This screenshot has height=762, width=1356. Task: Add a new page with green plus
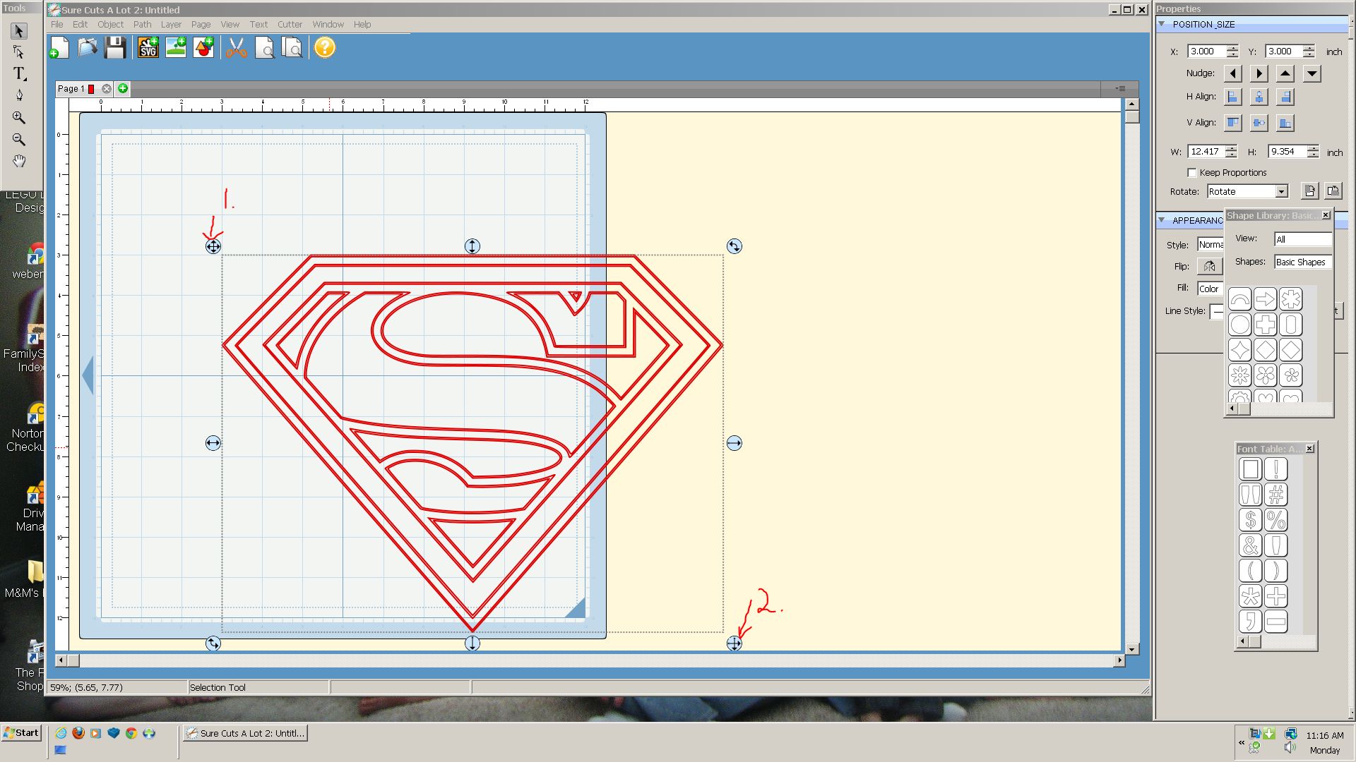click(x=123, y=88)
